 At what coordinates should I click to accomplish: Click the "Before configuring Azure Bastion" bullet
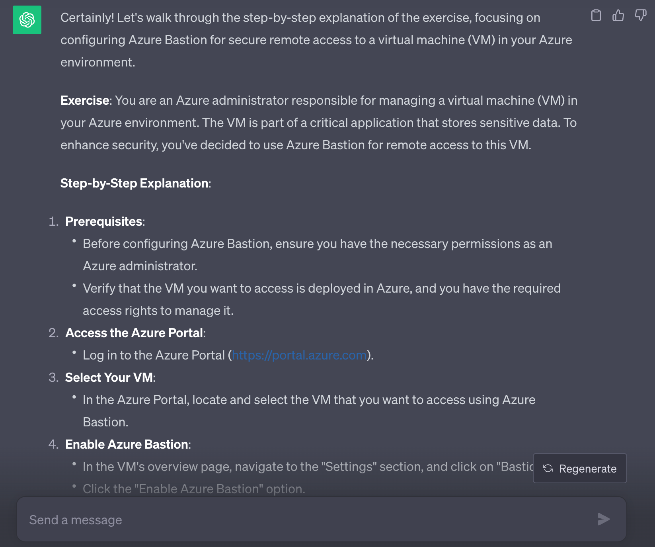click(317, 244)
